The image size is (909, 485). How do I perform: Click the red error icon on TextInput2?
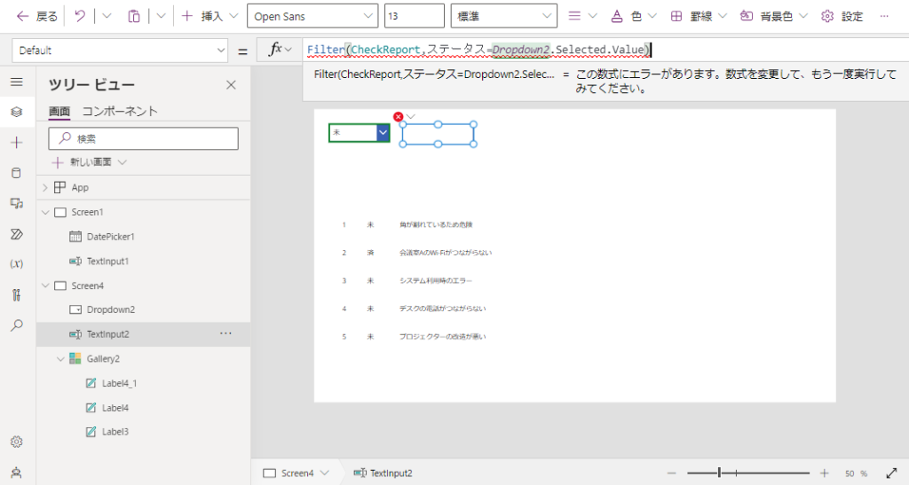399,117
